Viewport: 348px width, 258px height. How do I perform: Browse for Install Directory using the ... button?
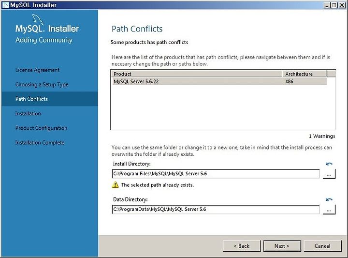click(329, 174)
